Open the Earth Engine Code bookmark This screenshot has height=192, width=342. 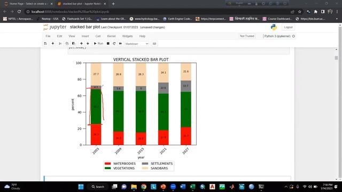(x=177, y=19)
